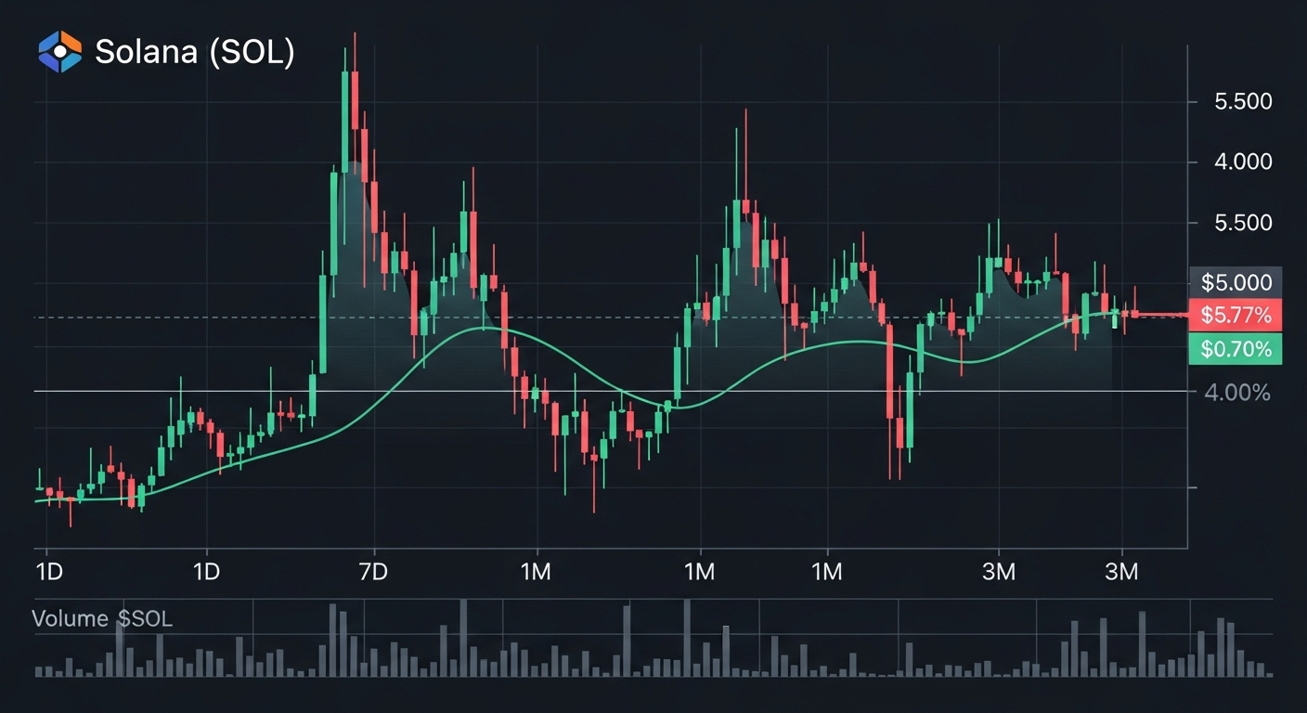This screenshot has height=713, width=1307.
Task: Choose the 1M label right after 7D
Action: coord(537,571)
